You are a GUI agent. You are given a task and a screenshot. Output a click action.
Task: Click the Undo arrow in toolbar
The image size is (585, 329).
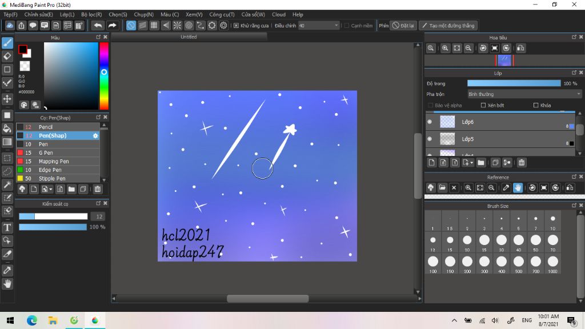[x=98, y=25]
